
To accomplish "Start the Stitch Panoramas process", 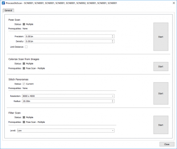I will [161, 94].
